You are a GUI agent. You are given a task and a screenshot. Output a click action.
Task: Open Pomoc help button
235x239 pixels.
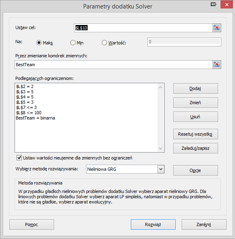31,224
